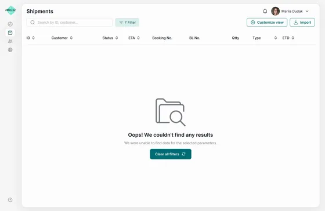The image size is (325, 211).
Task: Focus the Search by ID, customer field
Action: (x=70, y=23)
